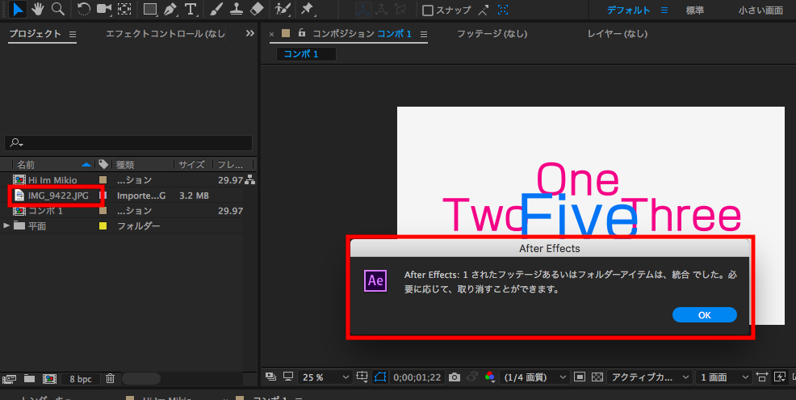Open grid and guide options icon
Screen dimensions: 796x400
coord(362,377)
